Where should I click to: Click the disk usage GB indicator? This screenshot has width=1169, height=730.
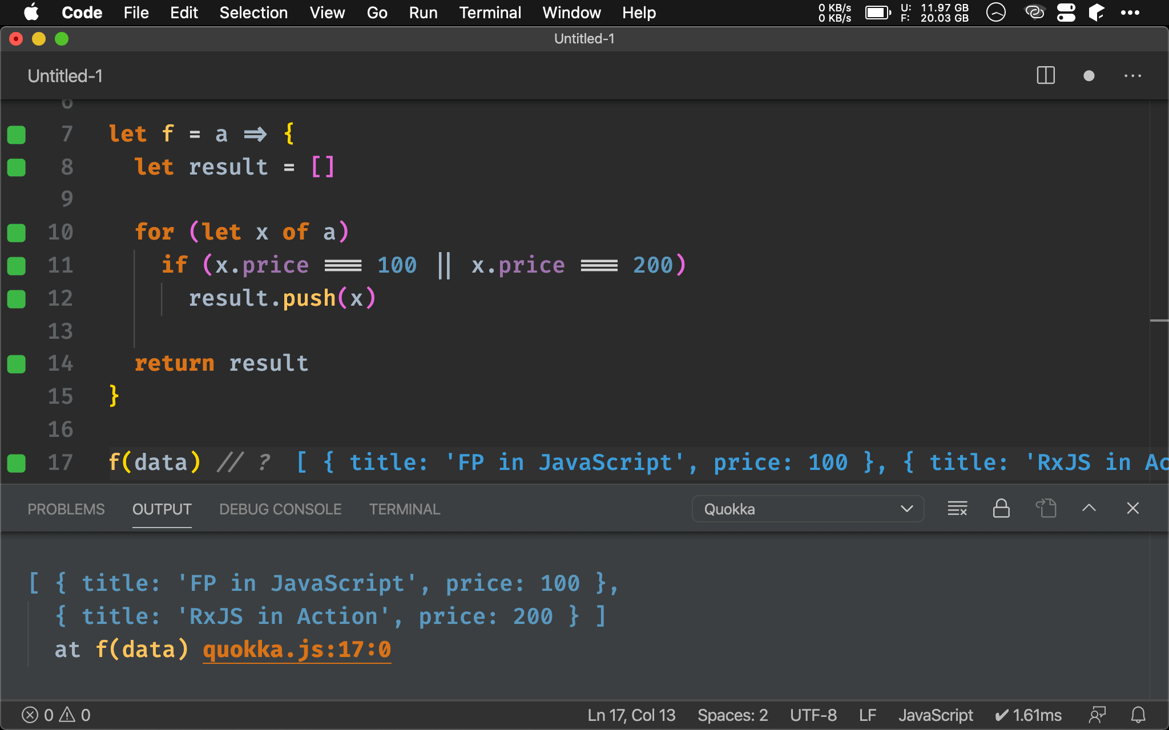pyautogui.click(x=934, y=13)
